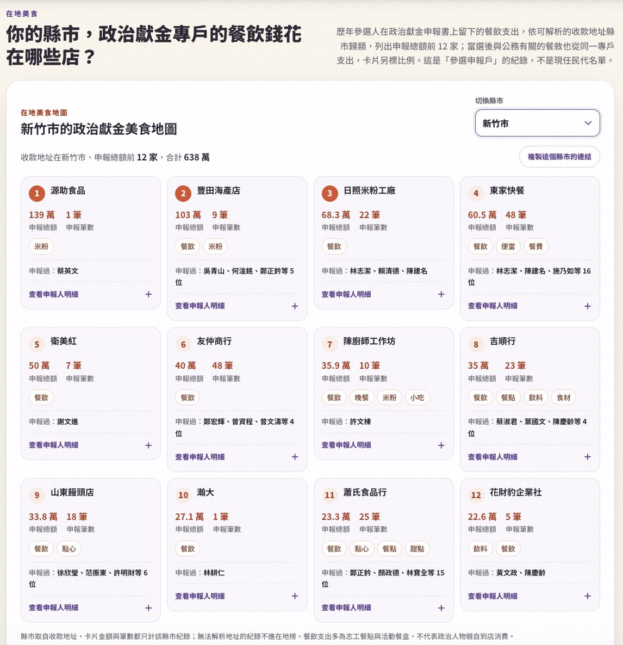Expand 查看申報人明細 for 衛美紅
The image size is (623, 645).
(90, 445)
